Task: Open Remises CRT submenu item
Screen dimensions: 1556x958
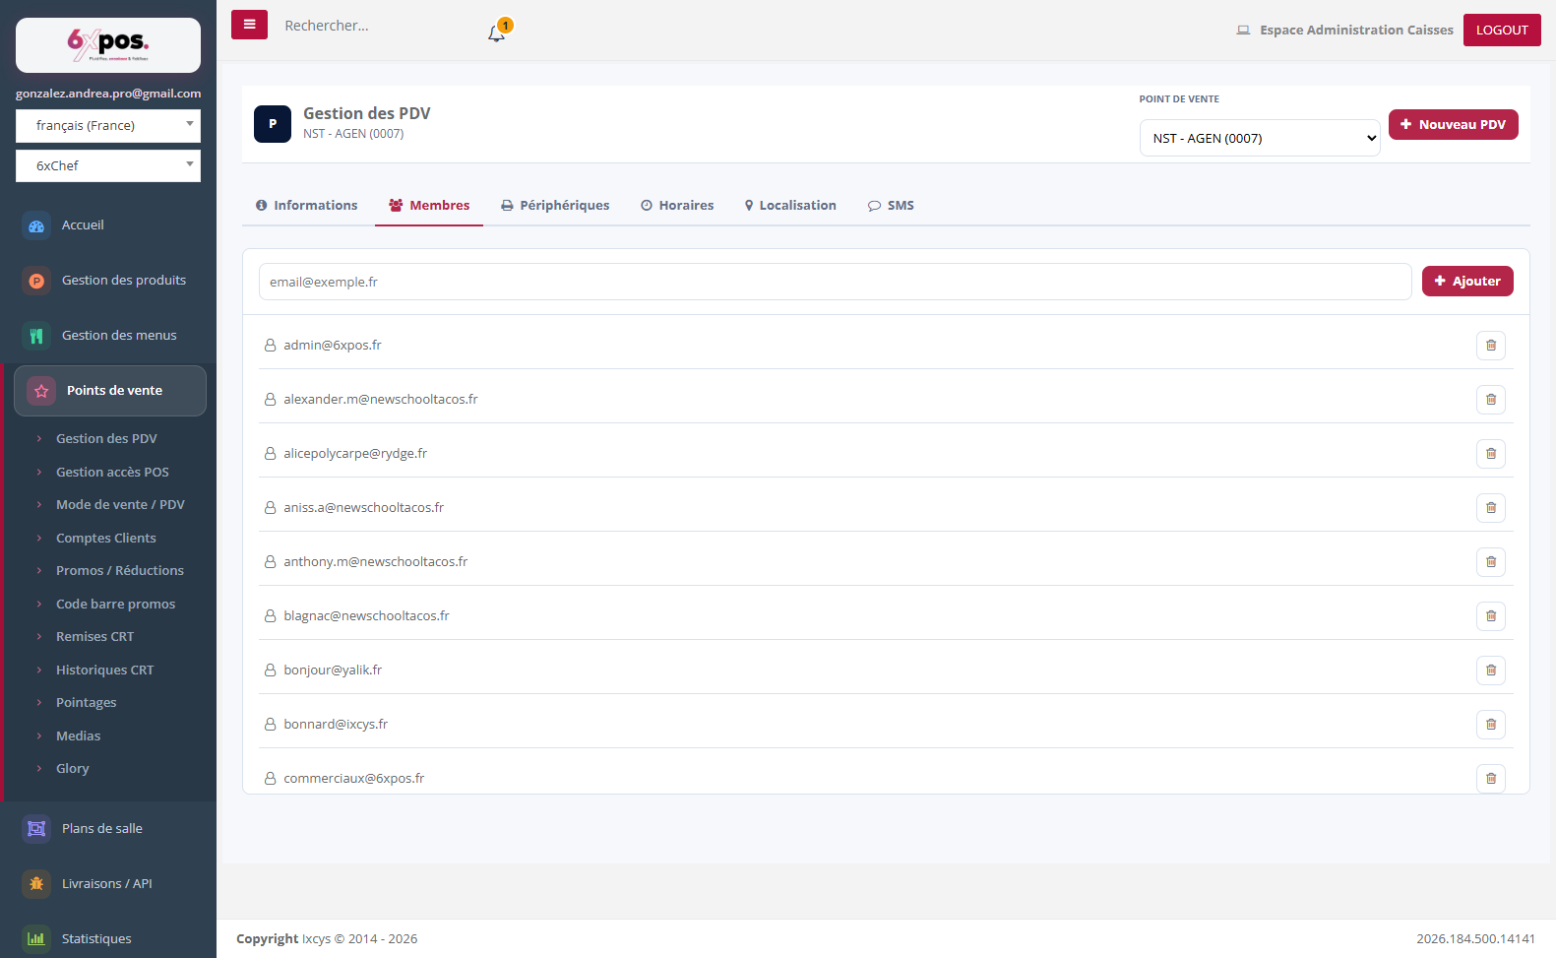Action: [94, 637]
